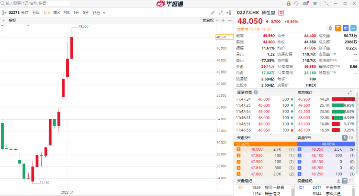The width and height of the screenshot is (359, 196).
Task: Expand the 15分 timeframe dropdown arrow
Action: coord(104,12)
